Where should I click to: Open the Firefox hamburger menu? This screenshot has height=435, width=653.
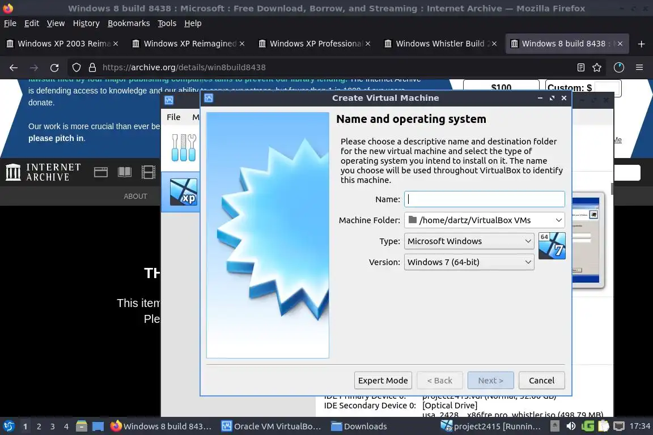[639, 67]
